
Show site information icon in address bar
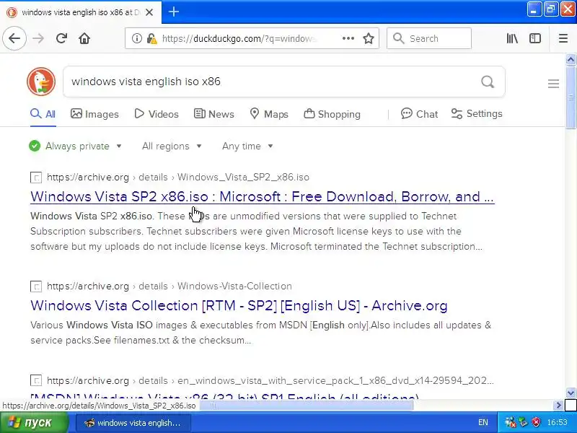(x=137, y=38)
